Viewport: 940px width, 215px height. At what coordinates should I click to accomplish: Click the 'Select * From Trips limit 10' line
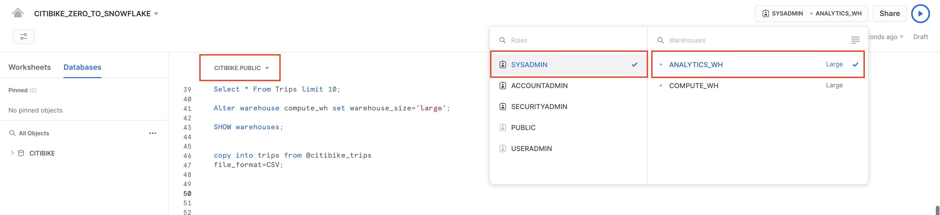tap(277, 89)
